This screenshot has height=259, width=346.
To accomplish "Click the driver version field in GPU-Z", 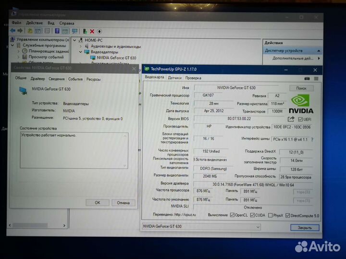I will (253, 185).
